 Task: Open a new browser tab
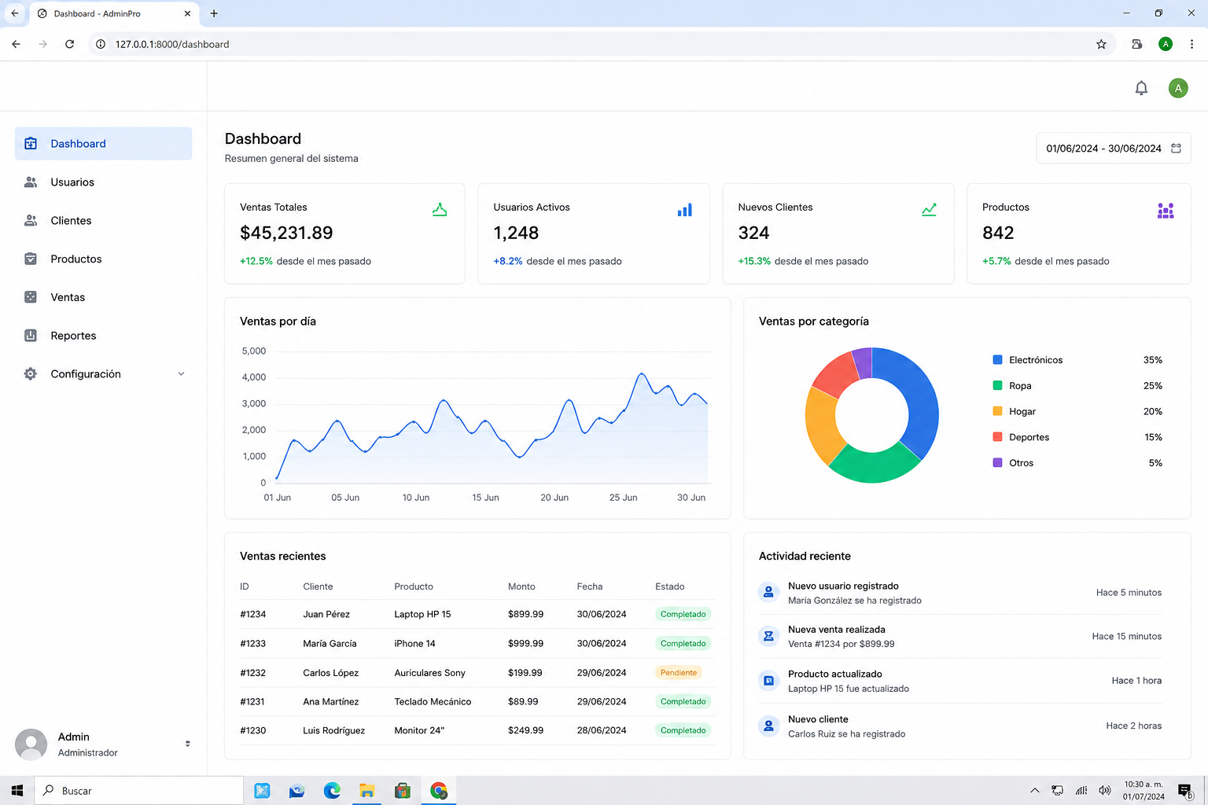pos(214,13)
